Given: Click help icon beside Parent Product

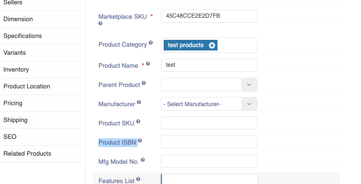Looking at the screenshot, I should pyautogui.click(x=144, y=83).
